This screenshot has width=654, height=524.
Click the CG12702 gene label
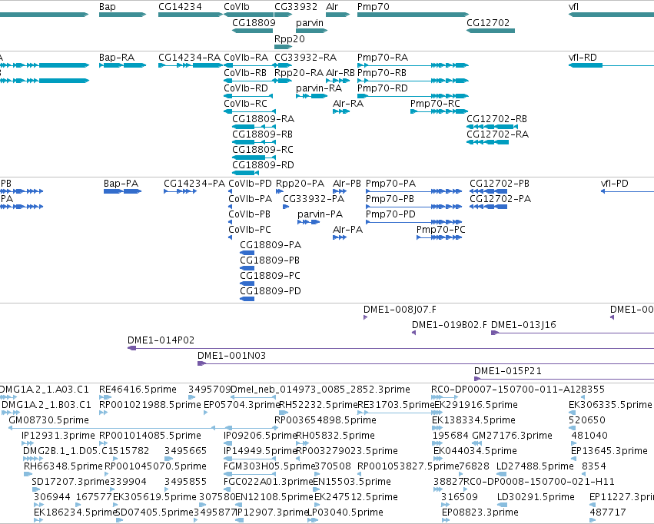tap(488, 22)
